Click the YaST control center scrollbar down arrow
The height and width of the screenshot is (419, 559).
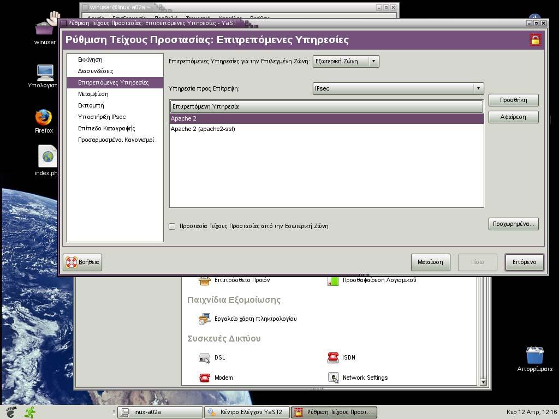pos(484,382)
